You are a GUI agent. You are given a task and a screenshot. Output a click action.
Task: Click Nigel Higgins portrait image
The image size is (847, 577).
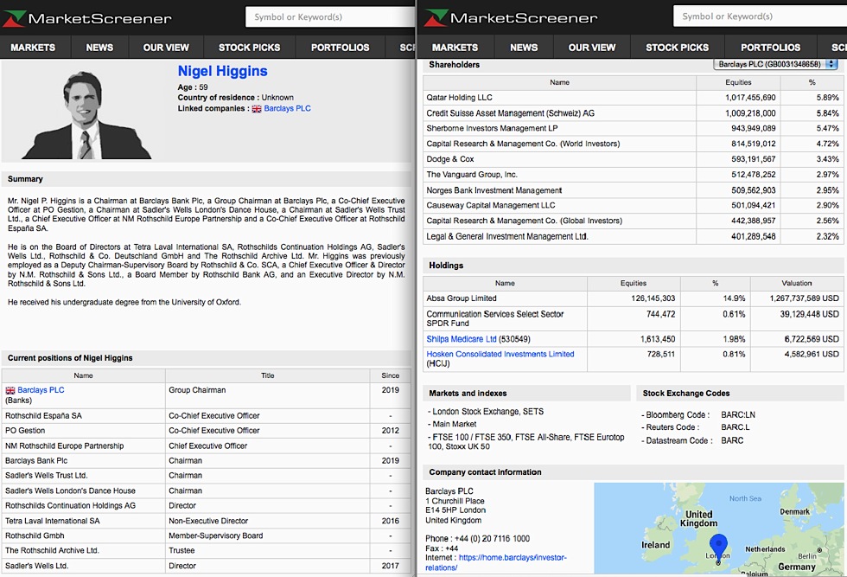(x=86, y=115)
